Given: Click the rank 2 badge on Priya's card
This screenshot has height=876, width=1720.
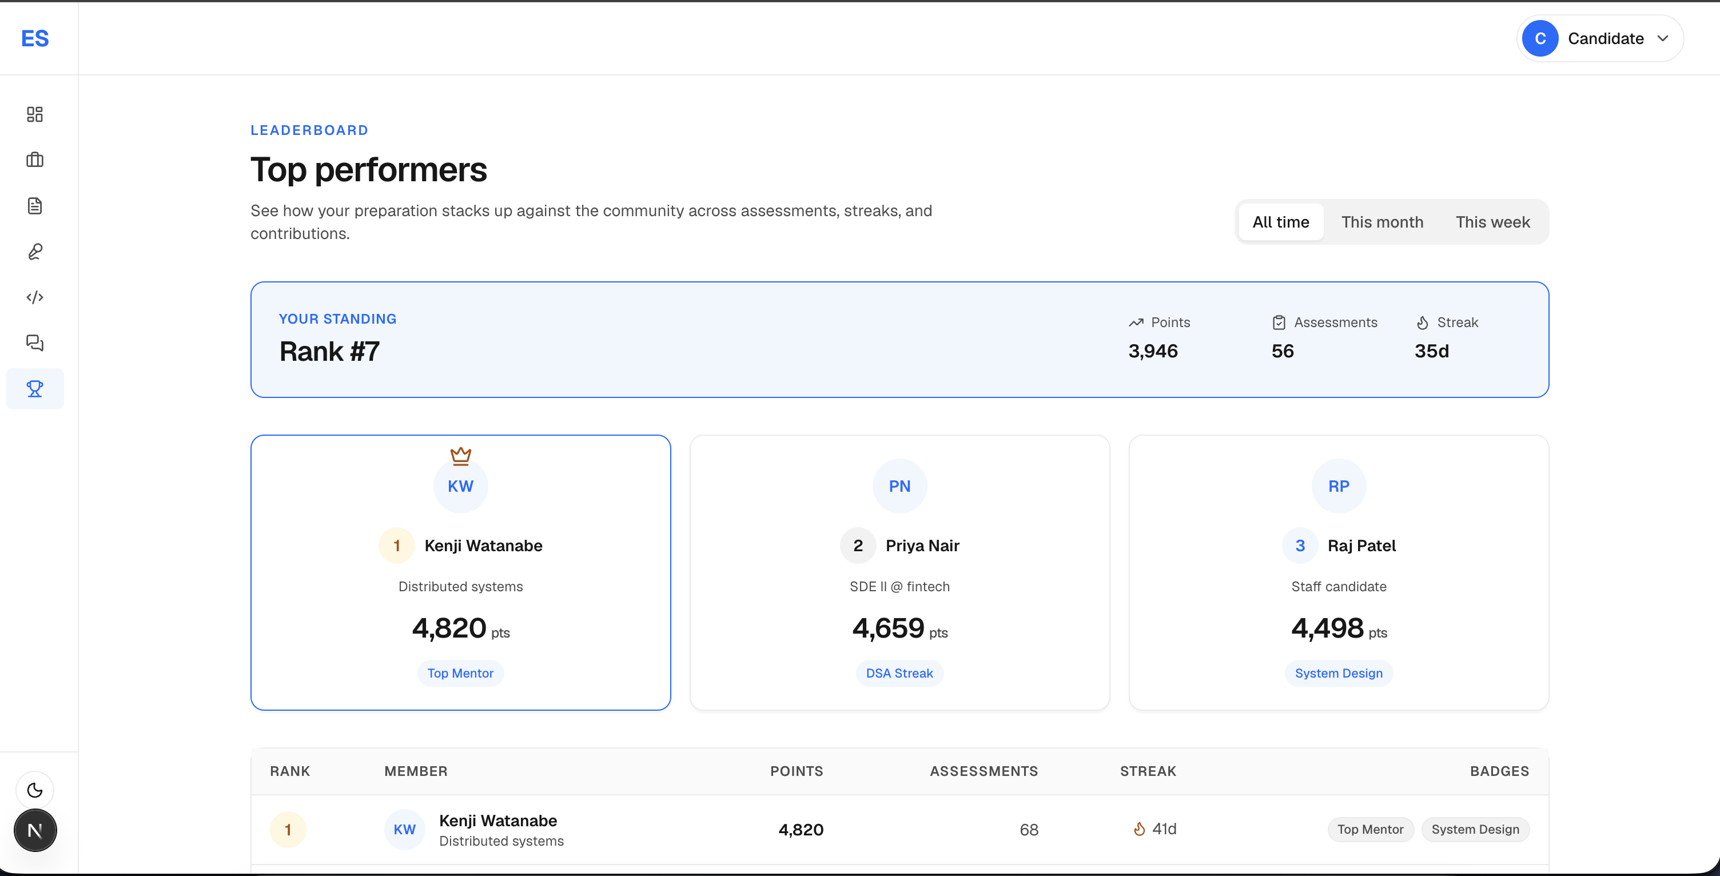Looking at the screenshot, I should 858,545.
